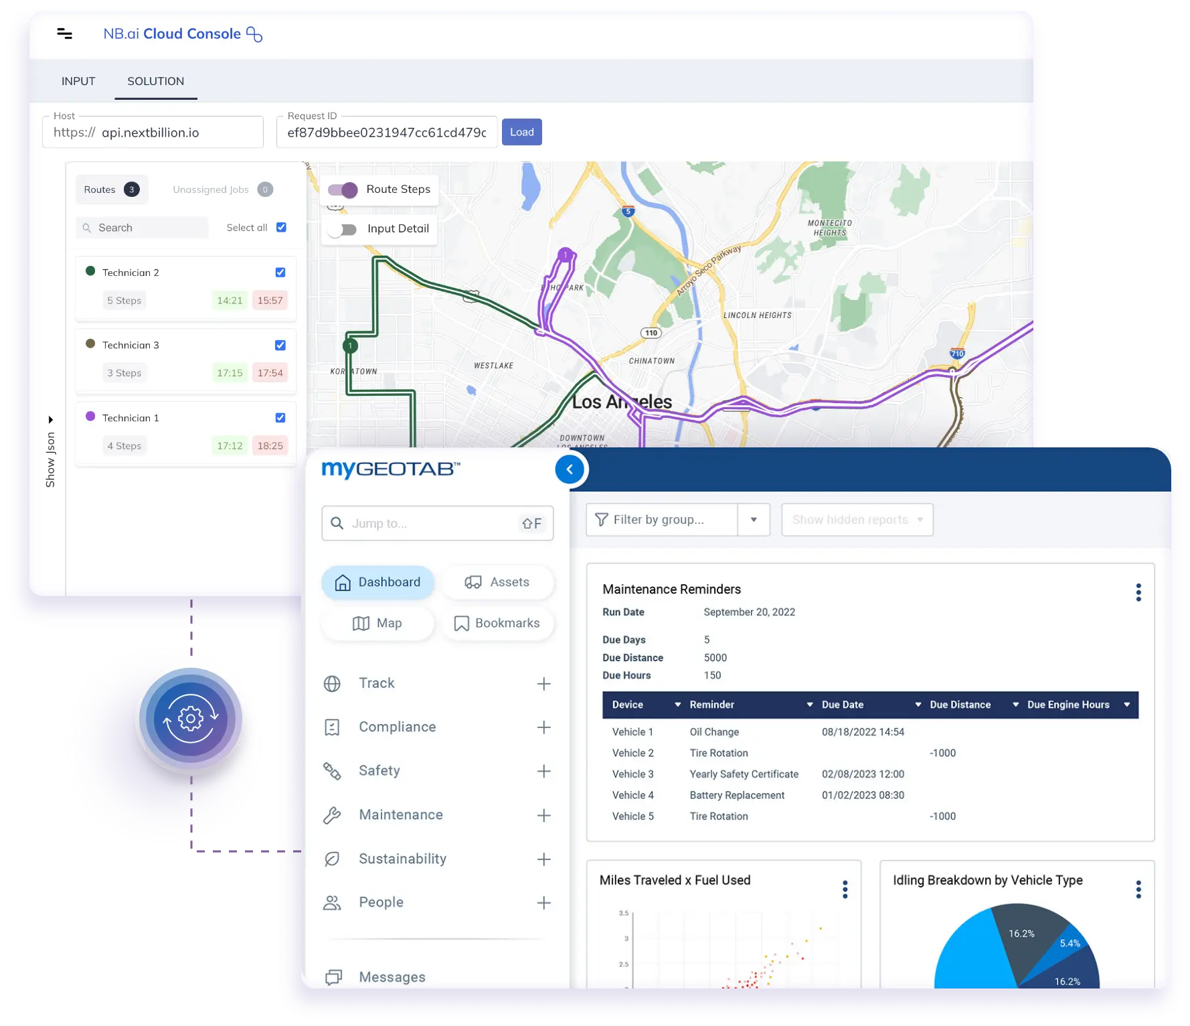Open the Due Engine Hours column dropdown
1190x1026 pixels.
point(1127,705)
